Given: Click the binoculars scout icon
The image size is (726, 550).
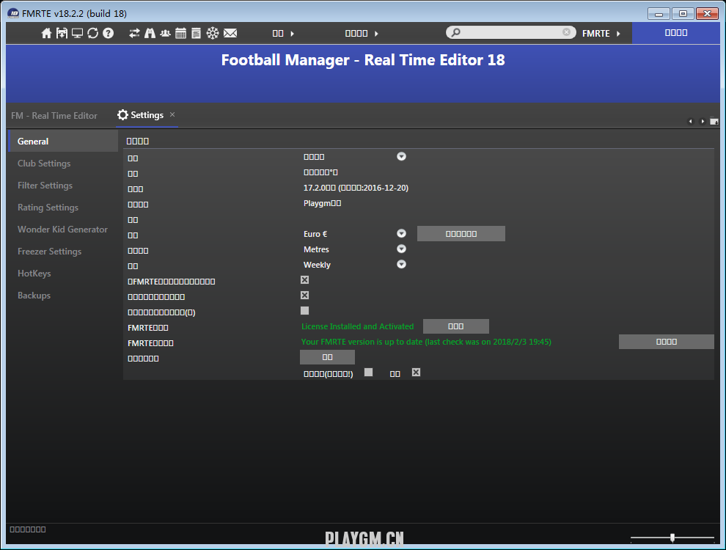Looking at the screenshot, I should (x=150, y=33).
